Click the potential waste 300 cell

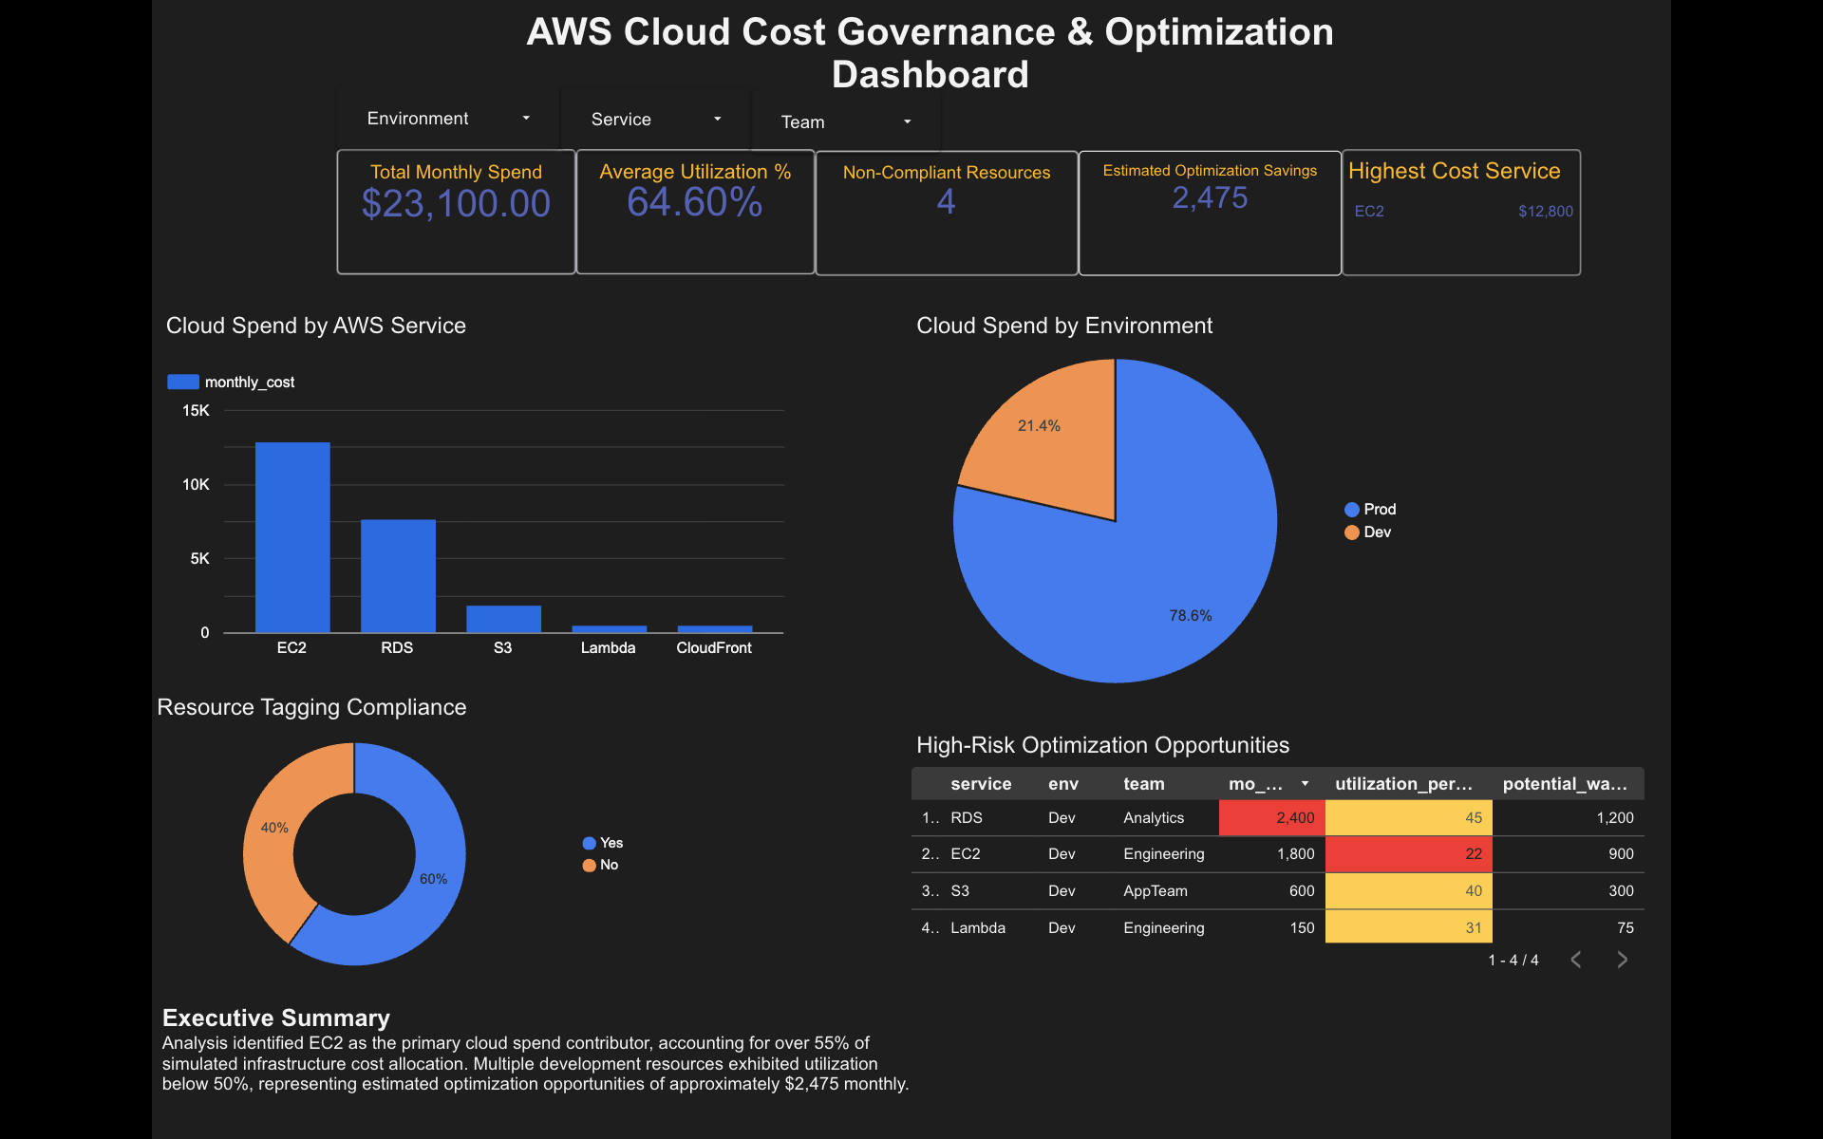click(1569, 890)
